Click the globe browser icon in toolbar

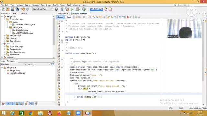56,9
